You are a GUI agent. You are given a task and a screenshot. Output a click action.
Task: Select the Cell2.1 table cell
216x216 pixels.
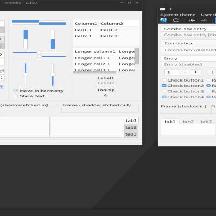click(x=83, y=36)
